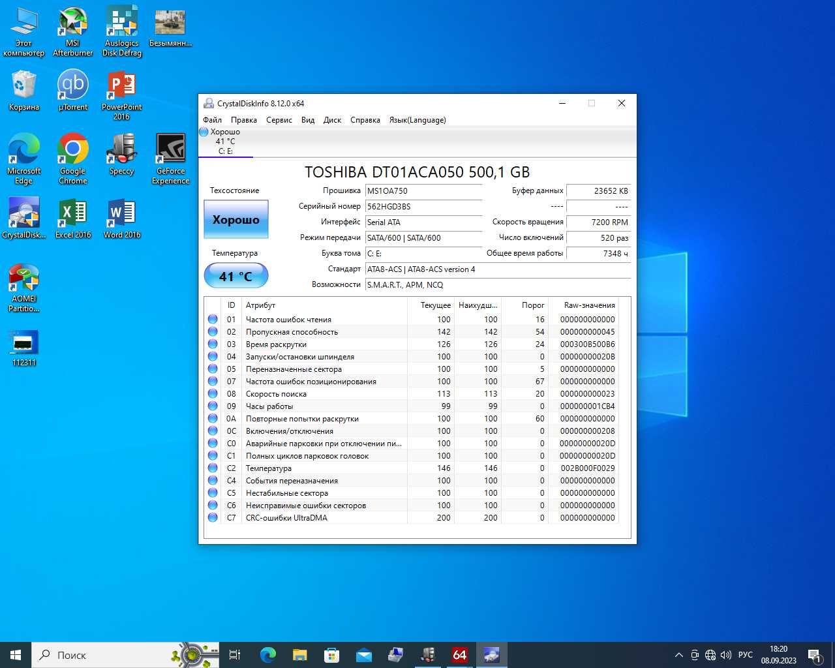Click the Хорошо health status button

236,220
